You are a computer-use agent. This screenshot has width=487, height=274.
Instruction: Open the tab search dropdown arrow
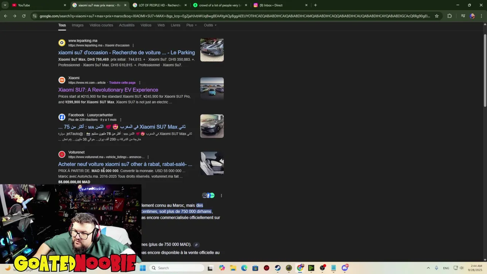pyautogui.click(x=5, y=5)
